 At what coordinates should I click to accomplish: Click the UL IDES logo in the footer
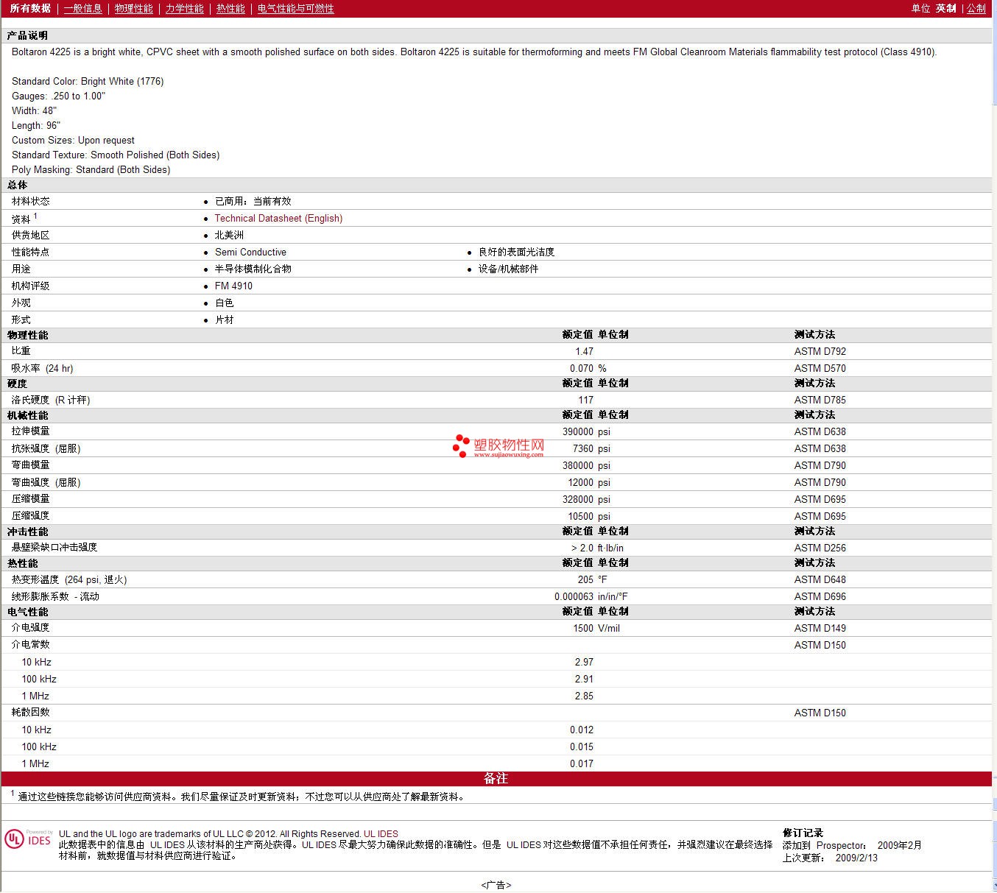(x=29, y=840)
